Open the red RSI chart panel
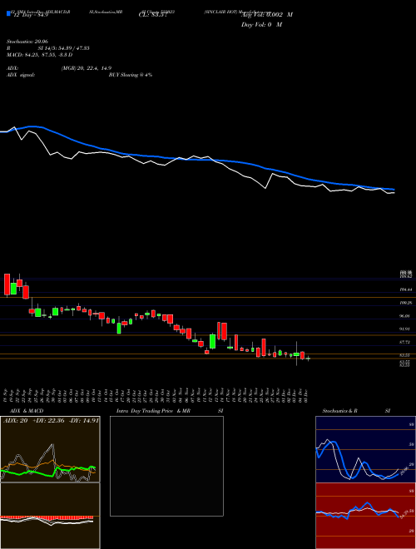 click(365, 516)
